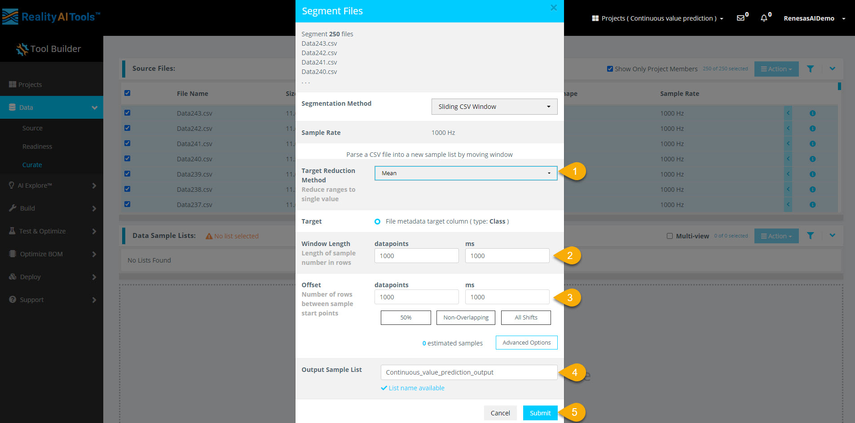Screen dimensions: 855x423
Task: Click the notifications bell icon
Action: [764, 18]
